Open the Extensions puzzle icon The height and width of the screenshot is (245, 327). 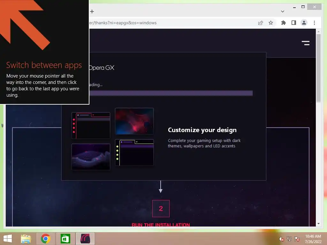tap(284, 23)
